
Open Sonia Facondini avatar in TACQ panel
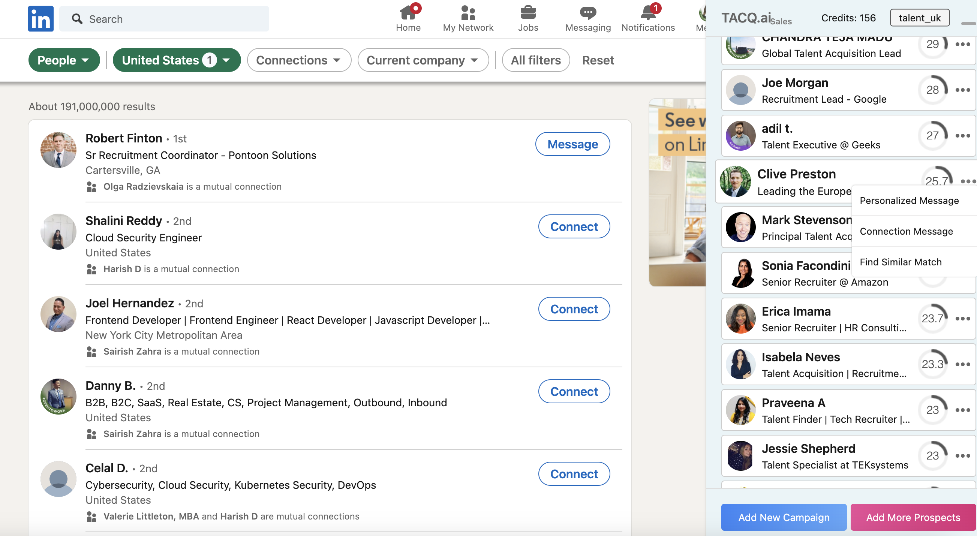pyautogui.click(x=740, y=273)
